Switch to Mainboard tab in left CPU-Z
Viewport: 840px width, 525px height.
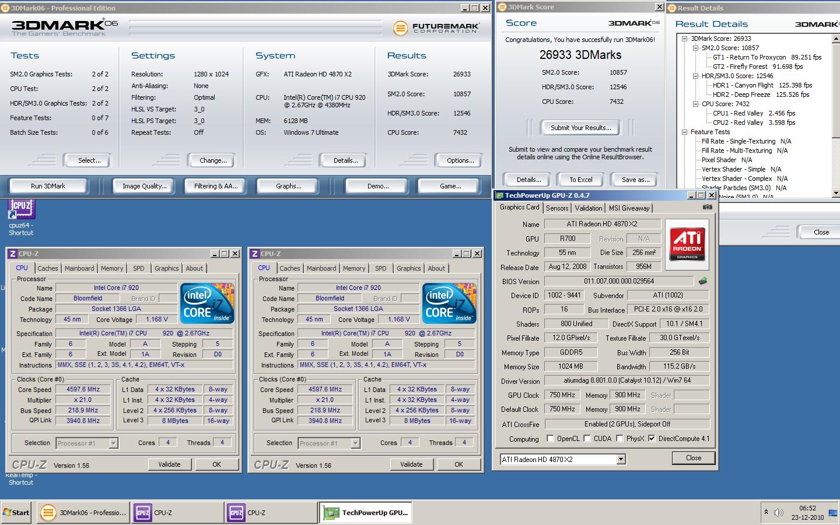pyautogui.click(x=79, y=268)
